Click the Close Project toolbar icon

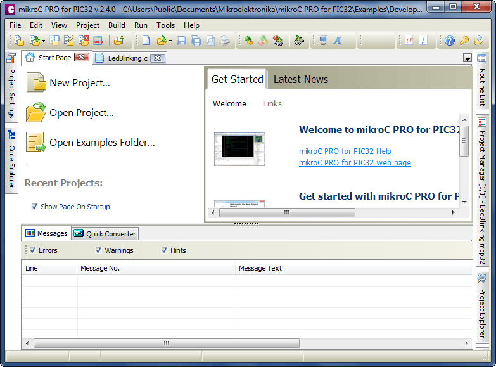[x=84, y=41]
